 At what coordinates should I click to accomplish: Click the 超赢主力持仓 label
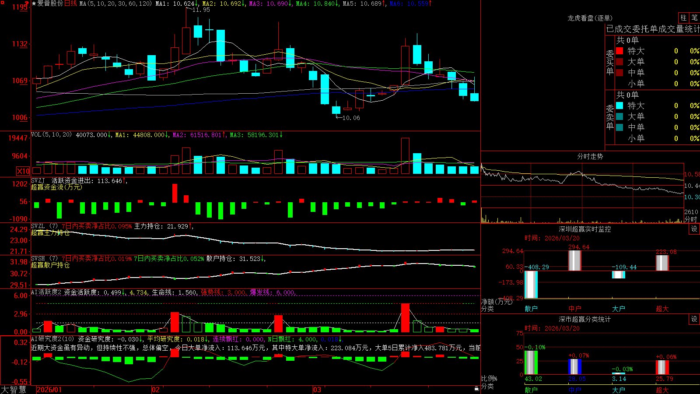point(50,232)
